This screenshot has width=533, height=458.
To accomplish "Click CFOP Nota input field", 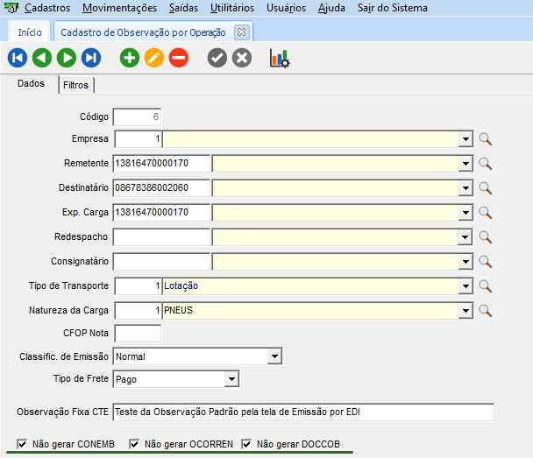I will pyautogui.click(x=138, y=334).
